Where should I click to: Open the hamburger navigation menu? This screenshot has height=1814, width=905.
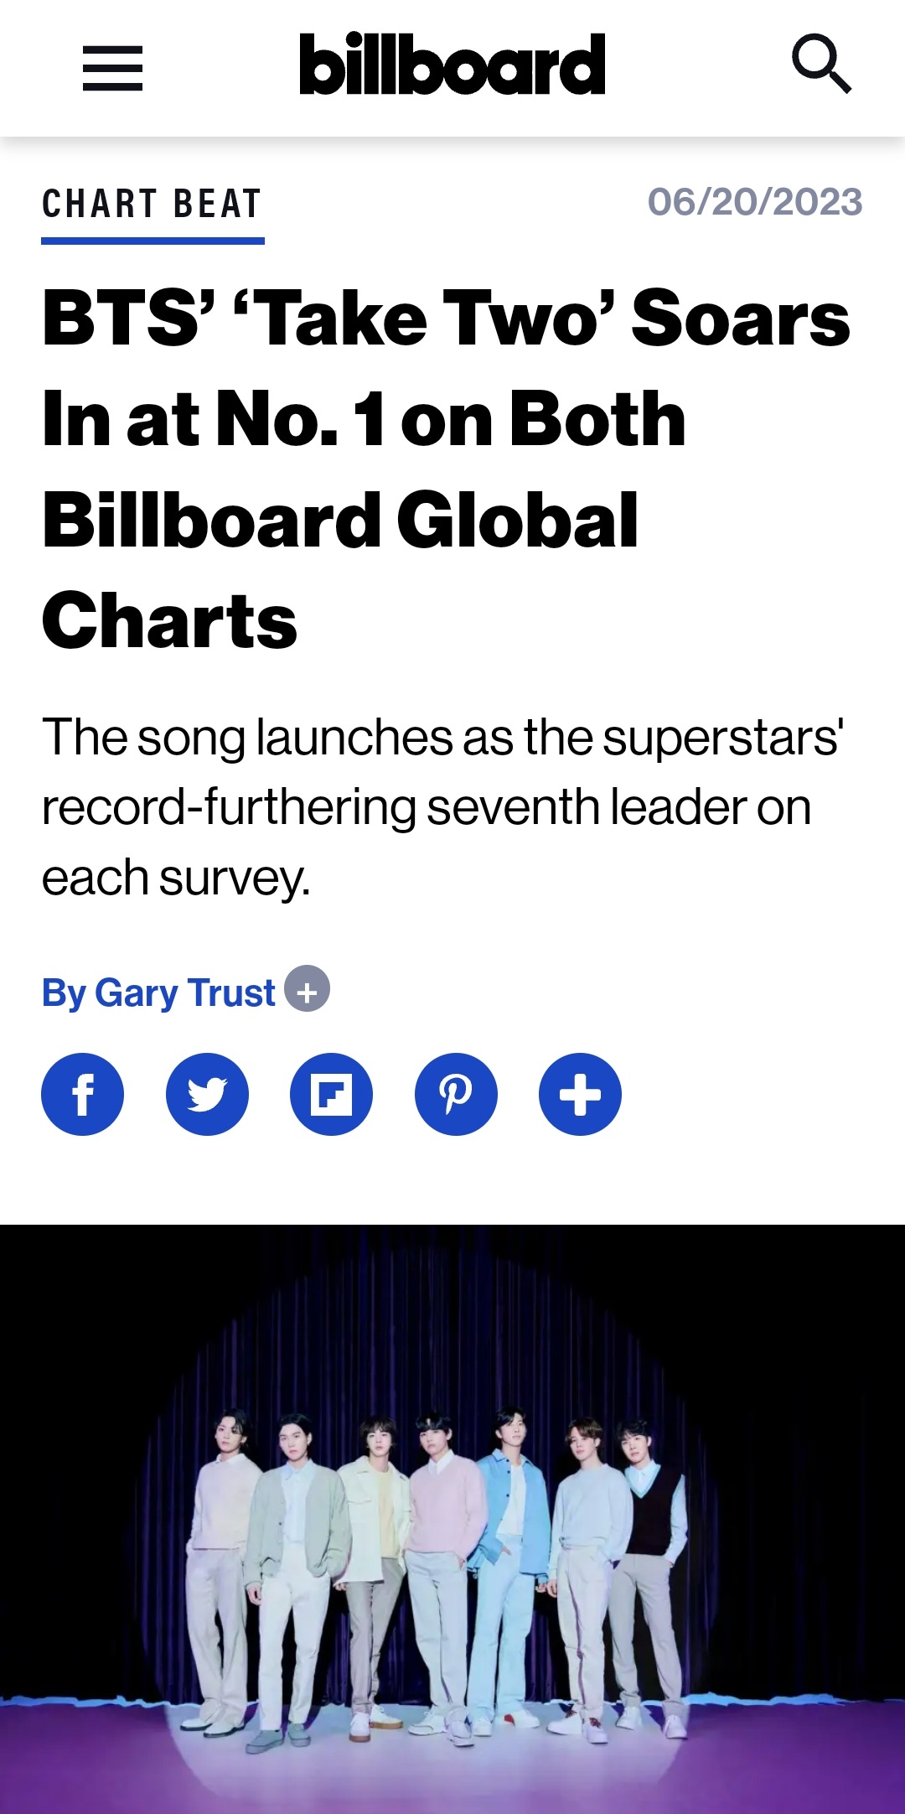tap(112, 68)
